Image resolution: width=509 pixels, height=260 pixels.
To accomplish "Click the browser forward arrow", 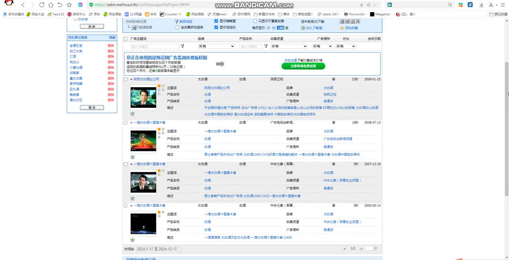I will pos(32,5).
